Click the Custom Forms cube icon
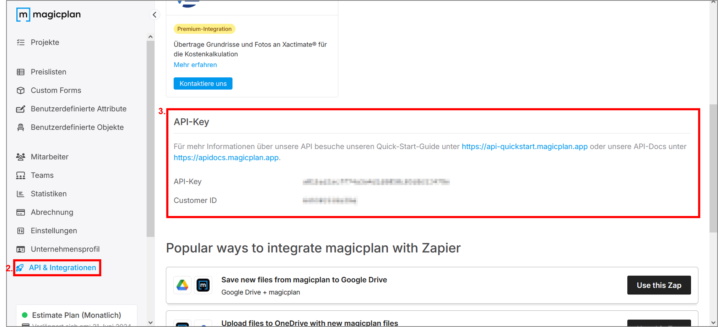The image size is (718, 327). coord(21,90)
